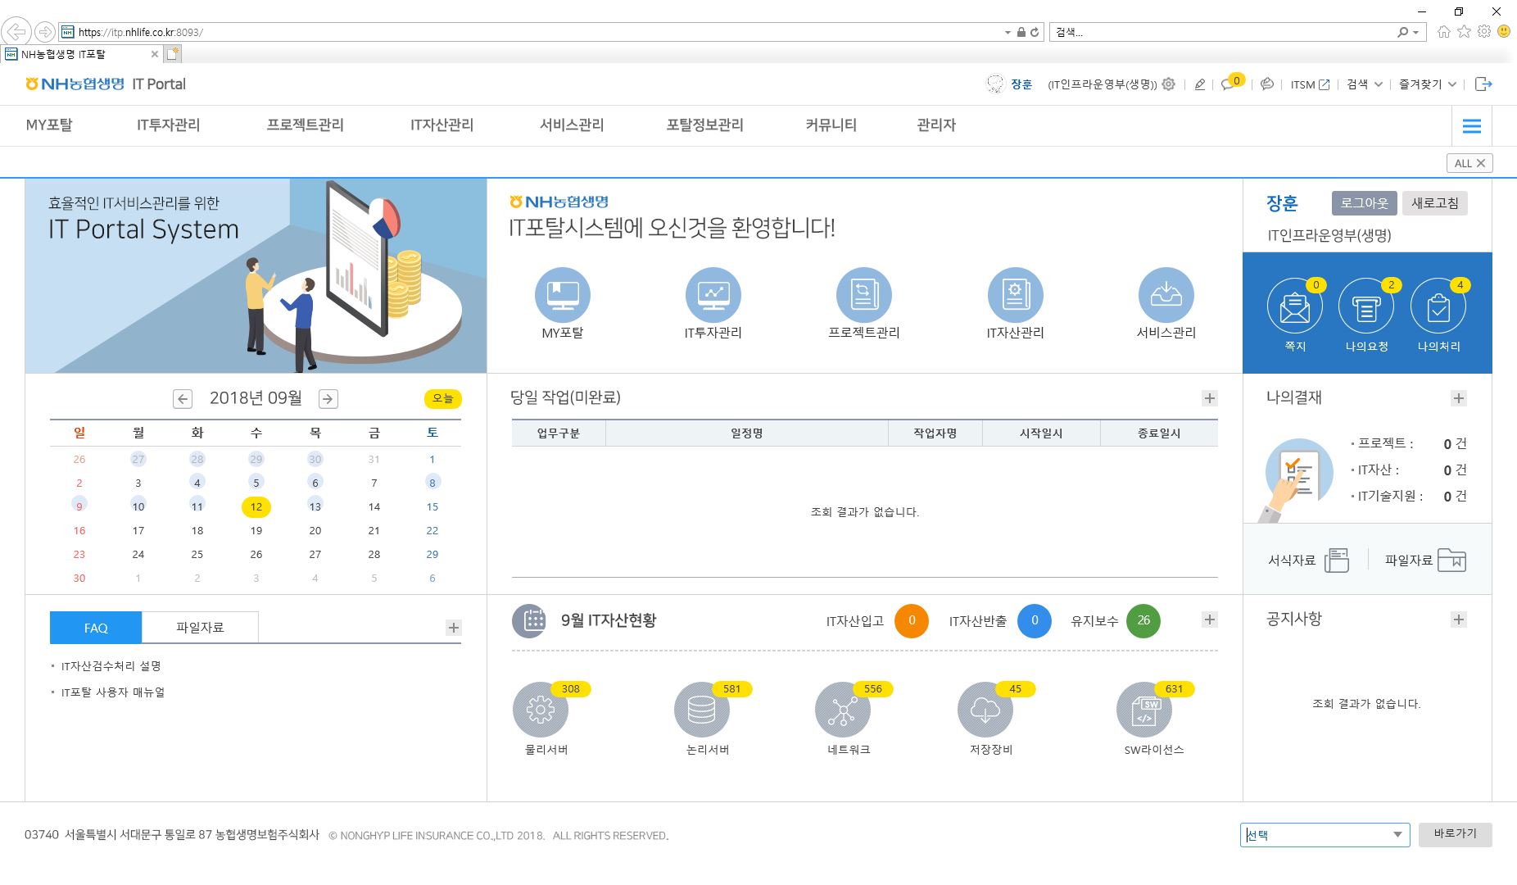Screen dimensions: 1517x885
Task: Open the IT자산관리 shortcut icon
Action: pos(1015,295)
